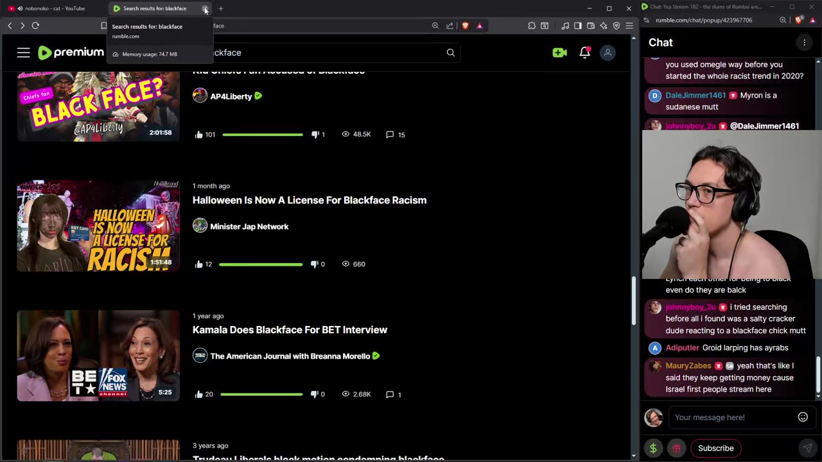This screenshot has height=462, width=822.
Task: Click the Kamala BET Fox News thumbnail
Action: pos(98,356)
